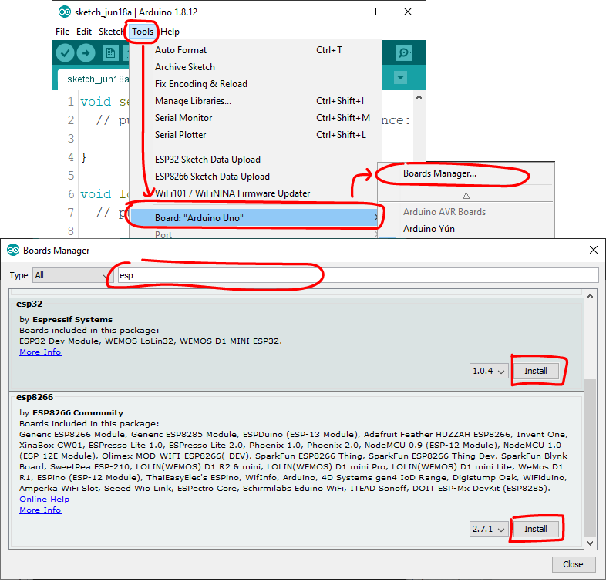The height and width of the screenshot is (582, 606).
Task: Open the Help menu
Action: [x=170, y=32]
